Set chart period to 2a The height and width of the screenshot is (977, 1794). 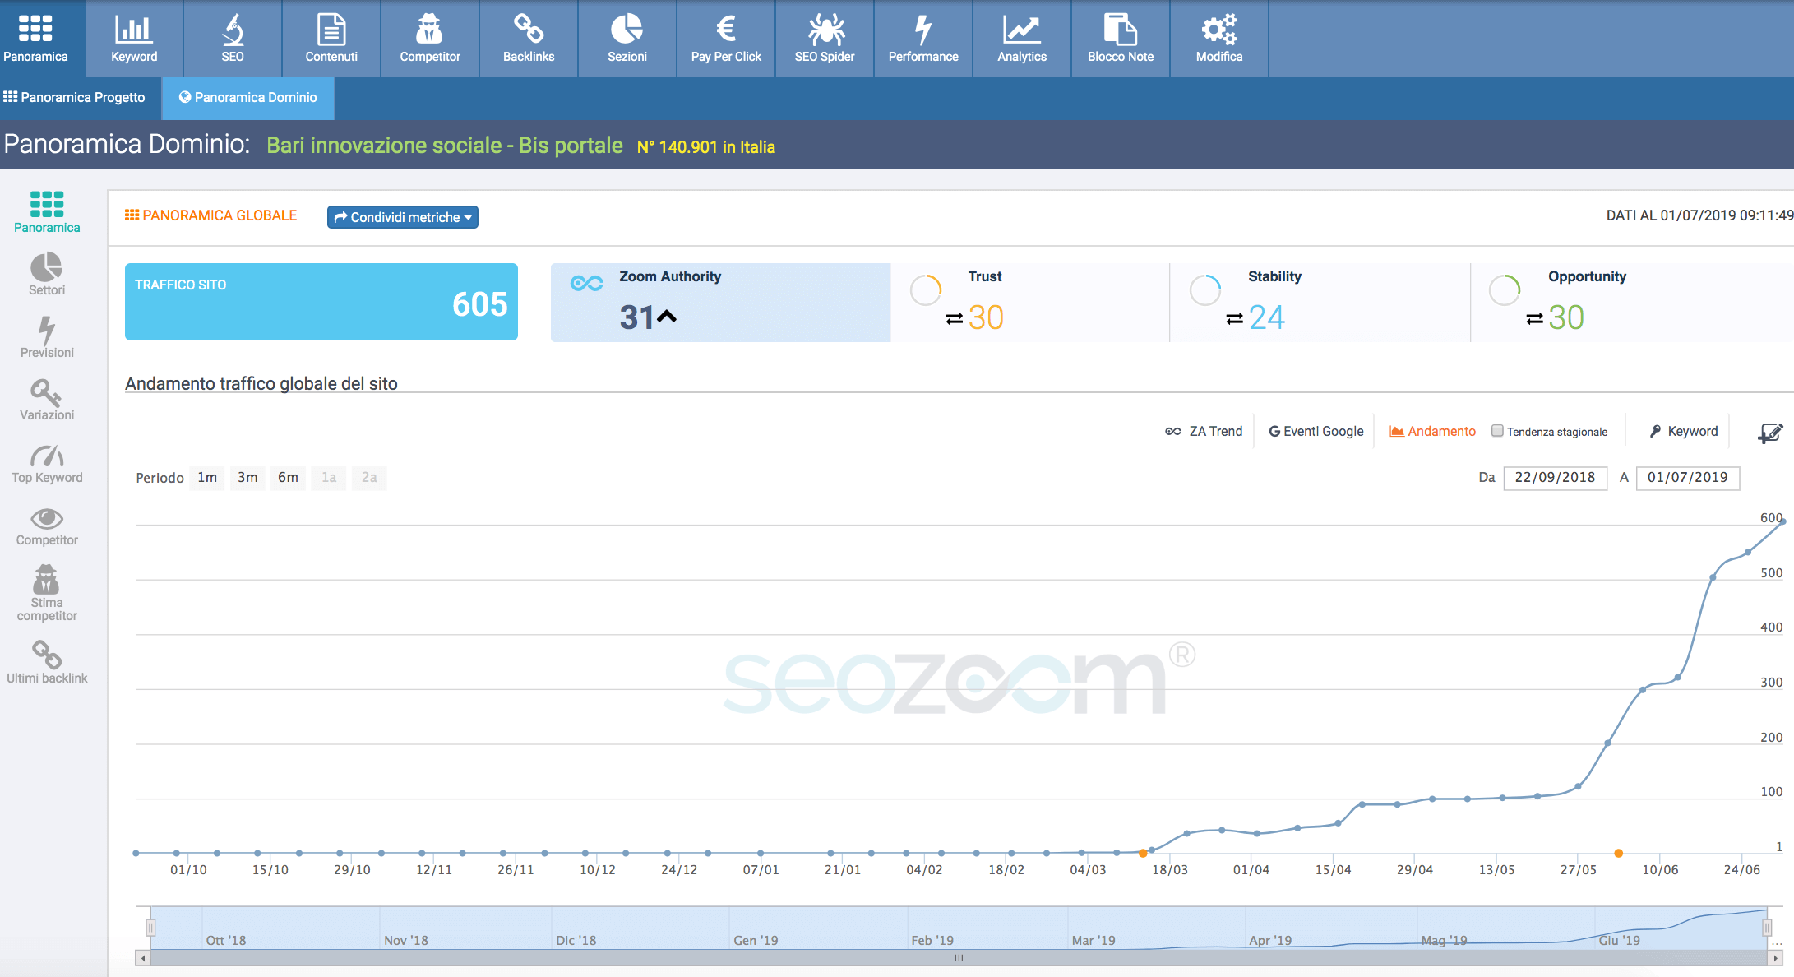(x=369, y=477)
